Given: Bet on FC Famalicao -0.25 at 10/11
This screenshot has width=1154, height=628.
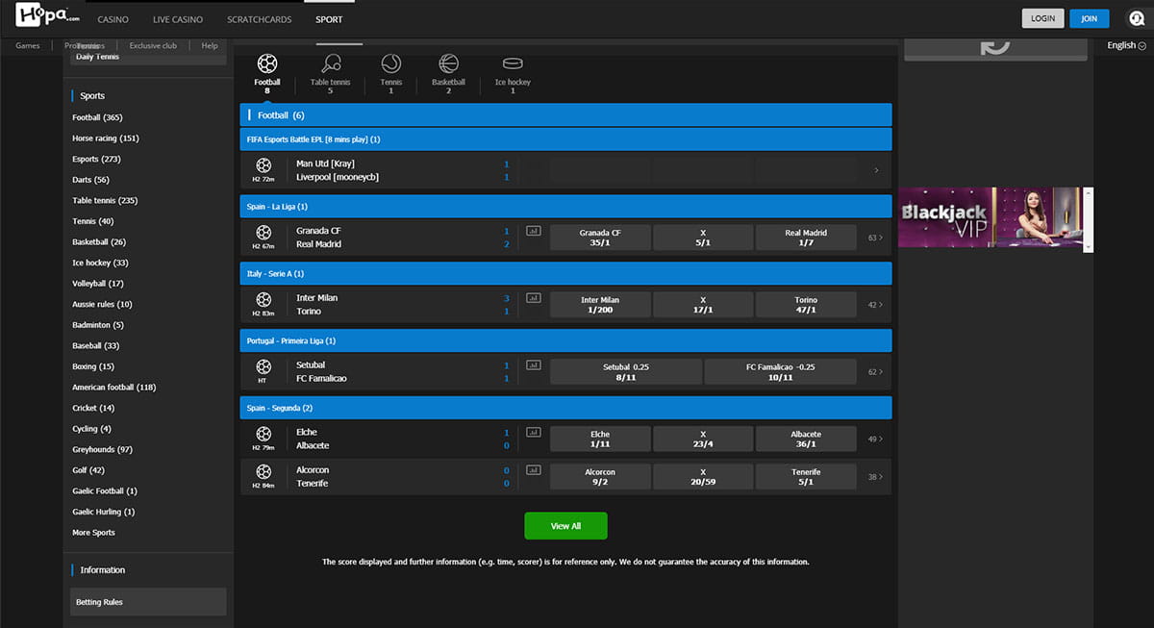Looking at the screenshot, I should pos(780,372).
